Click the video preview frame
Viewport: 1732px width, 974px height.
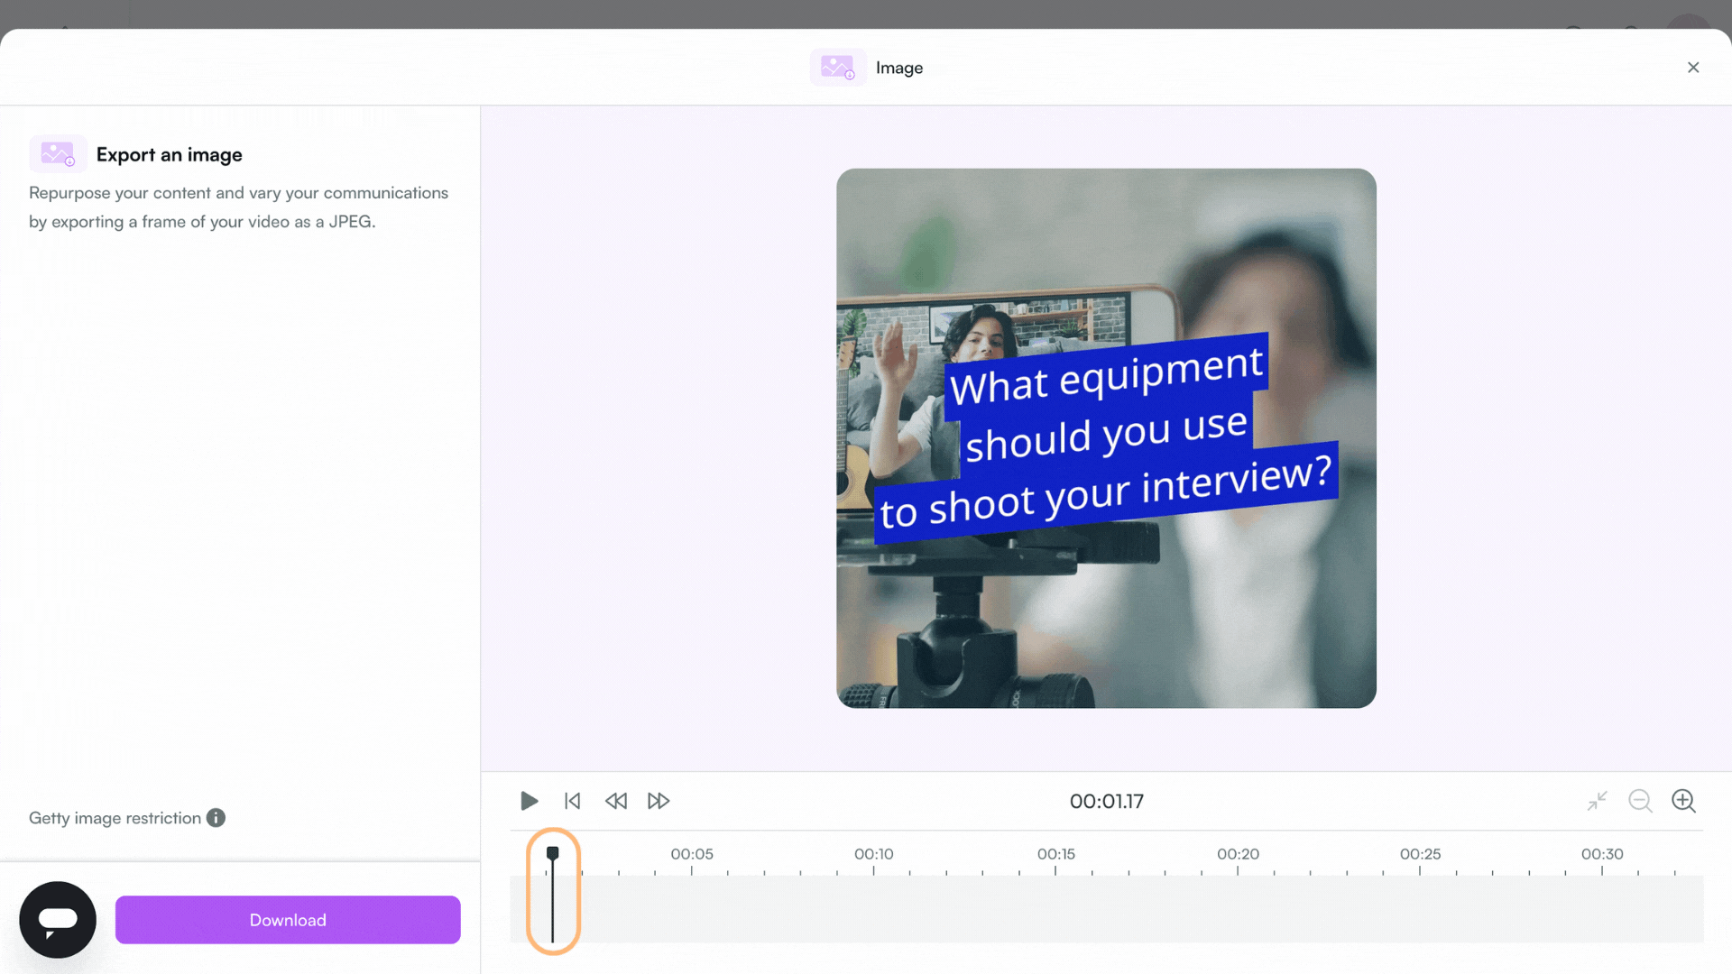pos(1106,438)
